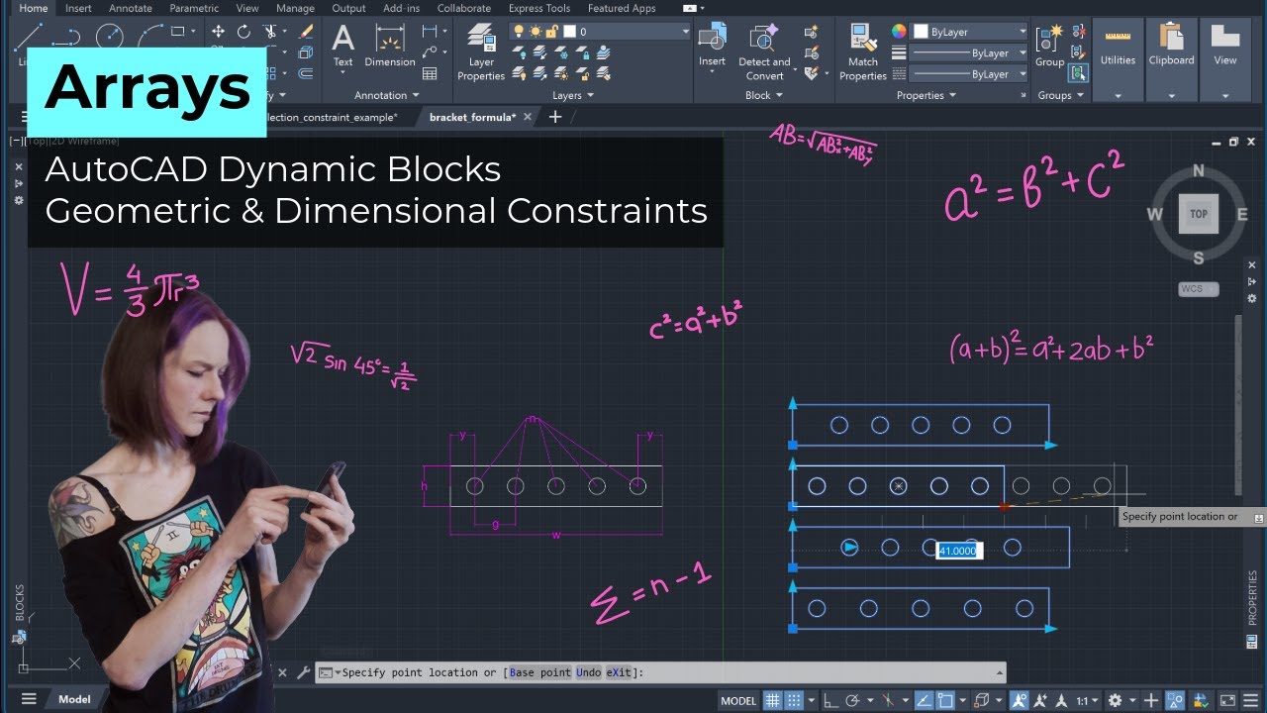The height and width of the screenshot is (713, 1267).
Task: Expand the Annotation panel
Action: point(386,95)
